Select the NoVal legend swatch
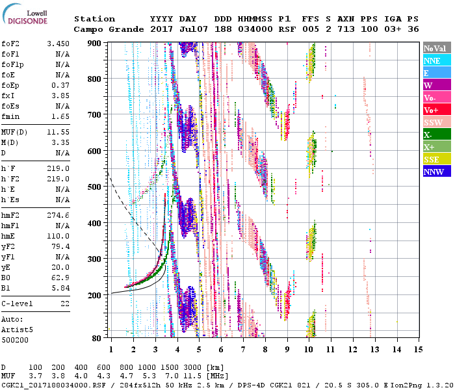This screenshot has height=390, width=455. [x=436, y=48]
